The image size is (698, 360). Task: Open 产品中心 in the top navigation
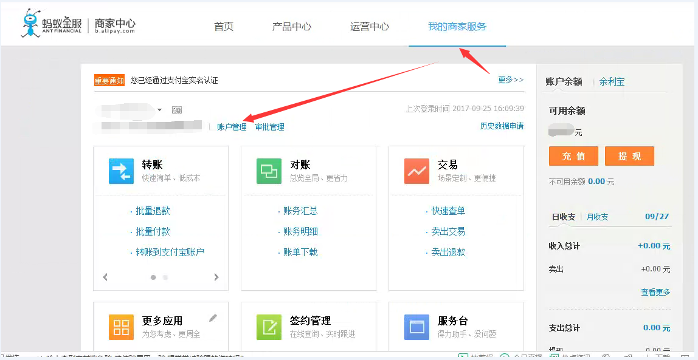coord(292,27)
